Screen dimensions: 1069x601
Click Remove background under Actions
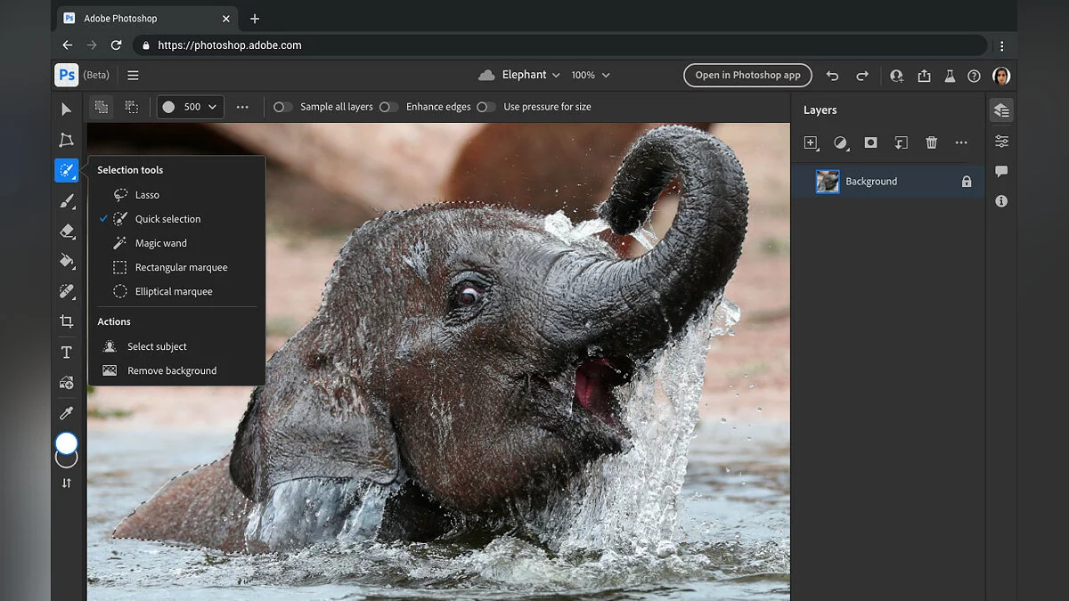171,370
